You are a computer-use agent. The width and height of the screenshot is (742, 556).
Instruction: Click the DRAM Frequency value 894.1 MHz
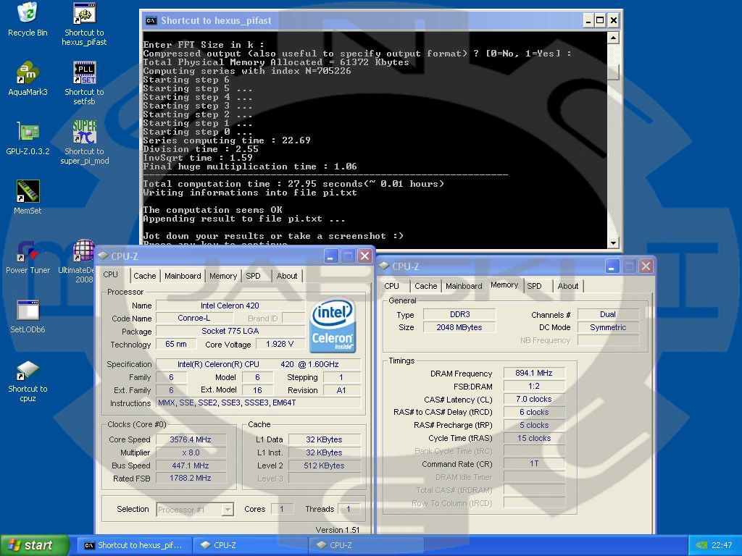[534, 373]
